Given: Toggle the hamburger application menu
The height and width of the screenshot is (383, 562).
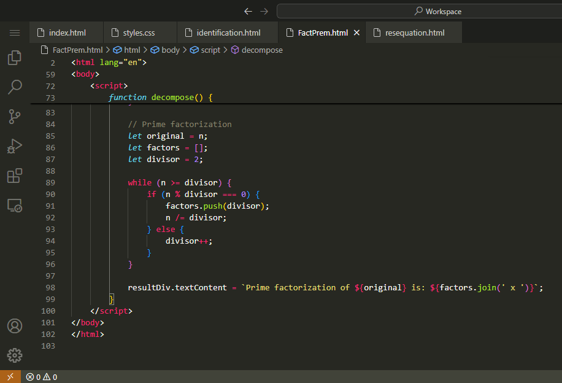Looking at the screenshot, I should tap(15, 33).
